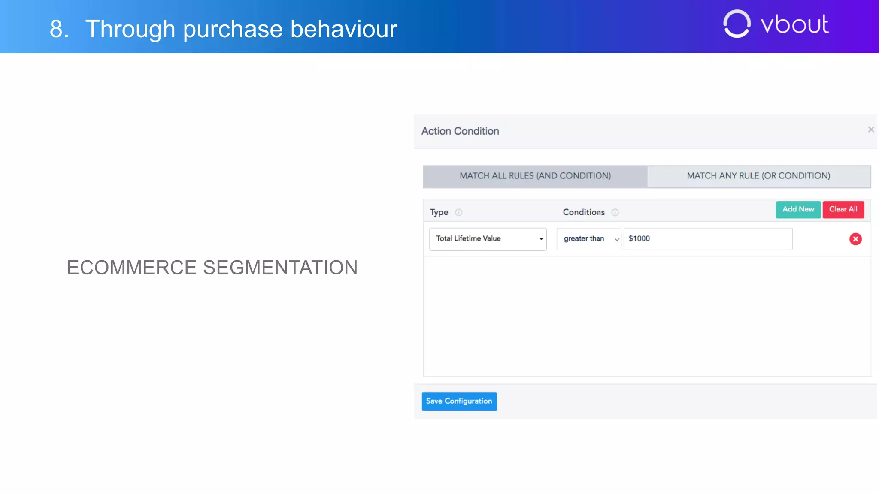Viewport: 879px width, 494px height.
Task: Click the Type column label
Action: tap(439, 212)
